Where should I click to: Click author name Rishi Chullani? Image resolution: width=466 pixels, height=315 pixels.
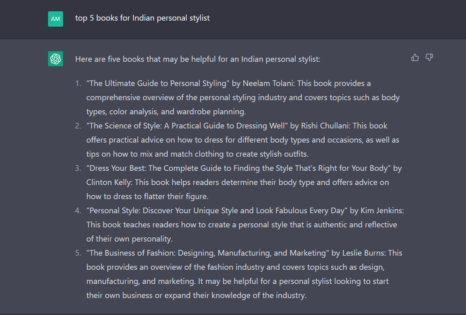(325, 126)
